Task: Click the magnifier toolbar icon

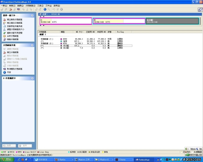Action: pyautogui.click(x=49, y=9)
